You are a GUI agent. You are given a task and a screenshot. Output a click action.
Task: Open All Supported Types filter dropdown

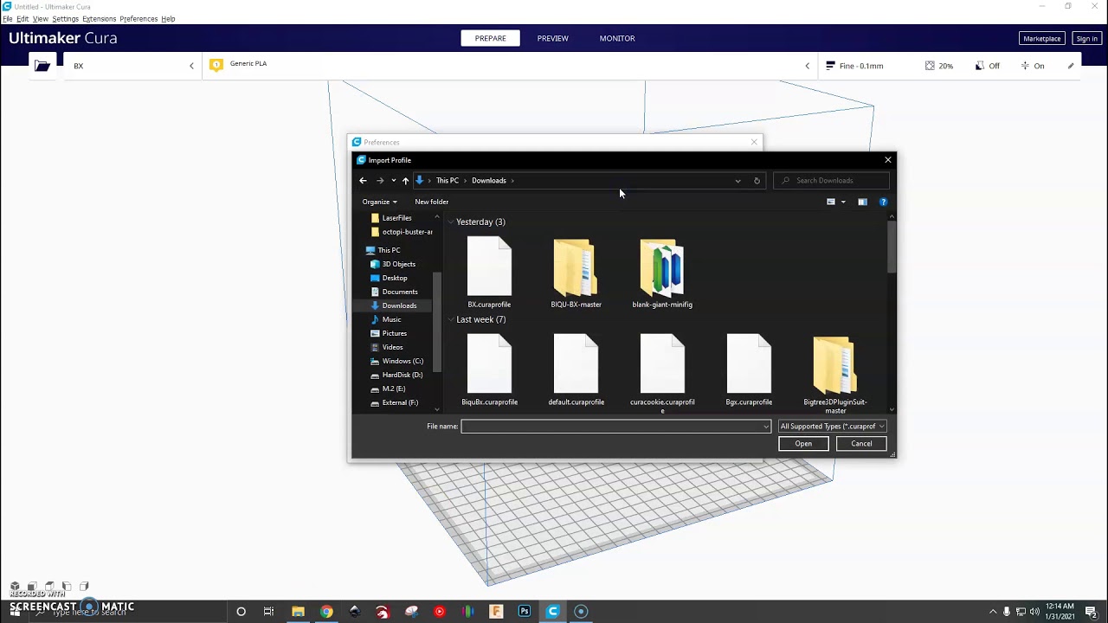832,426
